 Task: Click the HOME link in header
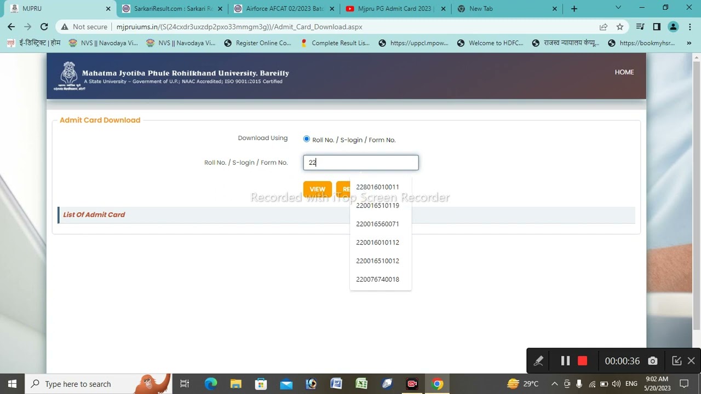[624, 72]
